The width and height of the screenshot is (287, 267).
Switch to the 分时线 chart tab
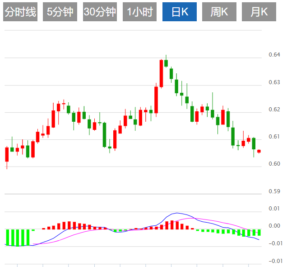tap(20, 12)
